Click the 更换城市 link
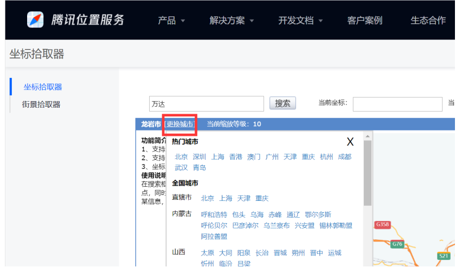The height and width of the screenshot is (274, 462). pos(179,124)
